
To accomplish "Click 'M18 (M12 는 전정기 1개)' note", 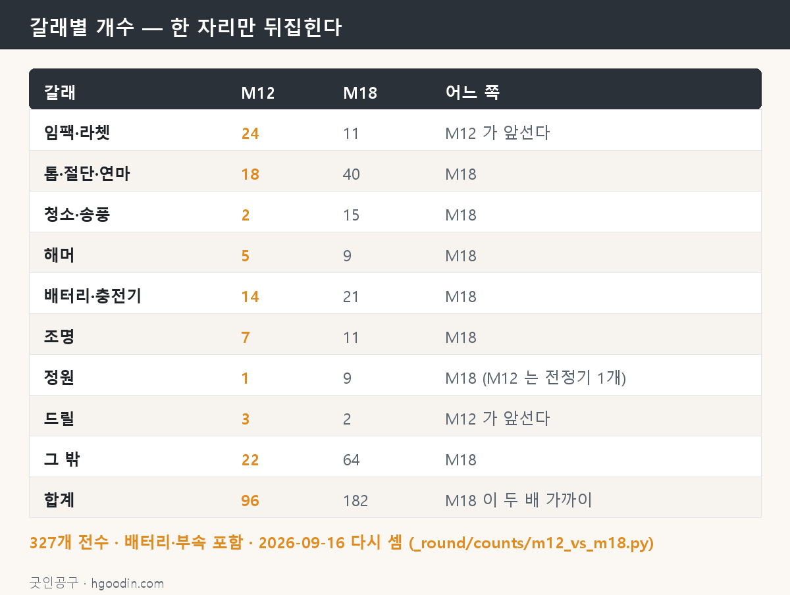I will pyautogui.click(x=535, y=378).
